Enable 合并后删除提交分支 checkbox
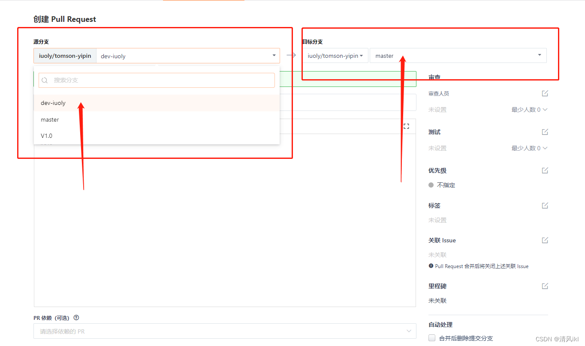 pyautogui.click(x=432, y=338)
